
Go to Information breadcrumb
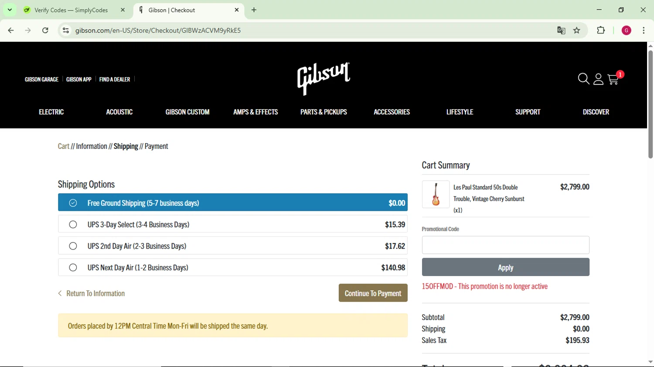point(92,146)
